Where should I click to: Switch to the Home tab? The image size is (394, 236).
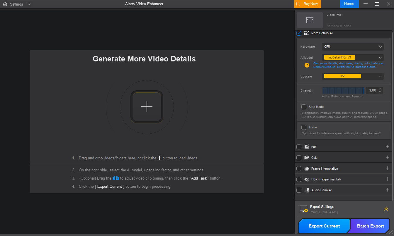[x=349, y=4]
